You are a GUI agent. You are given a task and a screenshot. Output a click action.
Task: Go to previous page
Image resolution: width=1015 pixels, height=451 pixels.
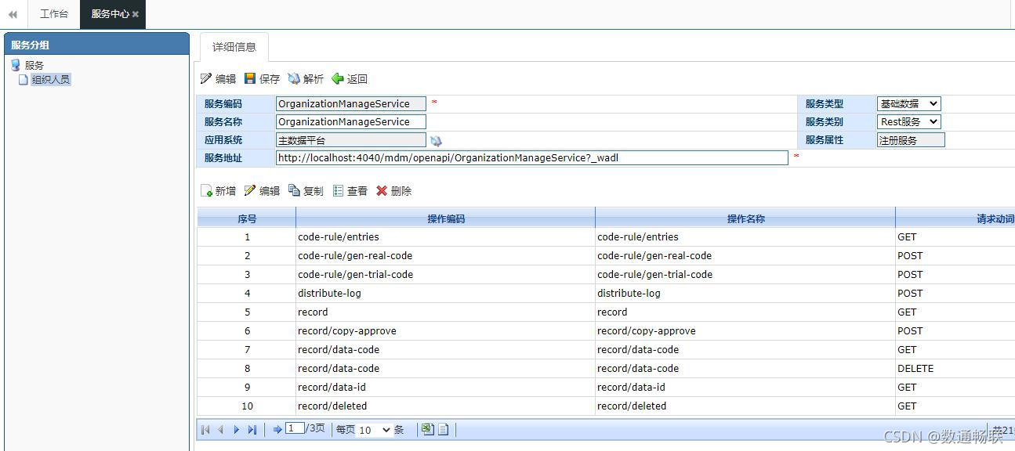[220, 430]
